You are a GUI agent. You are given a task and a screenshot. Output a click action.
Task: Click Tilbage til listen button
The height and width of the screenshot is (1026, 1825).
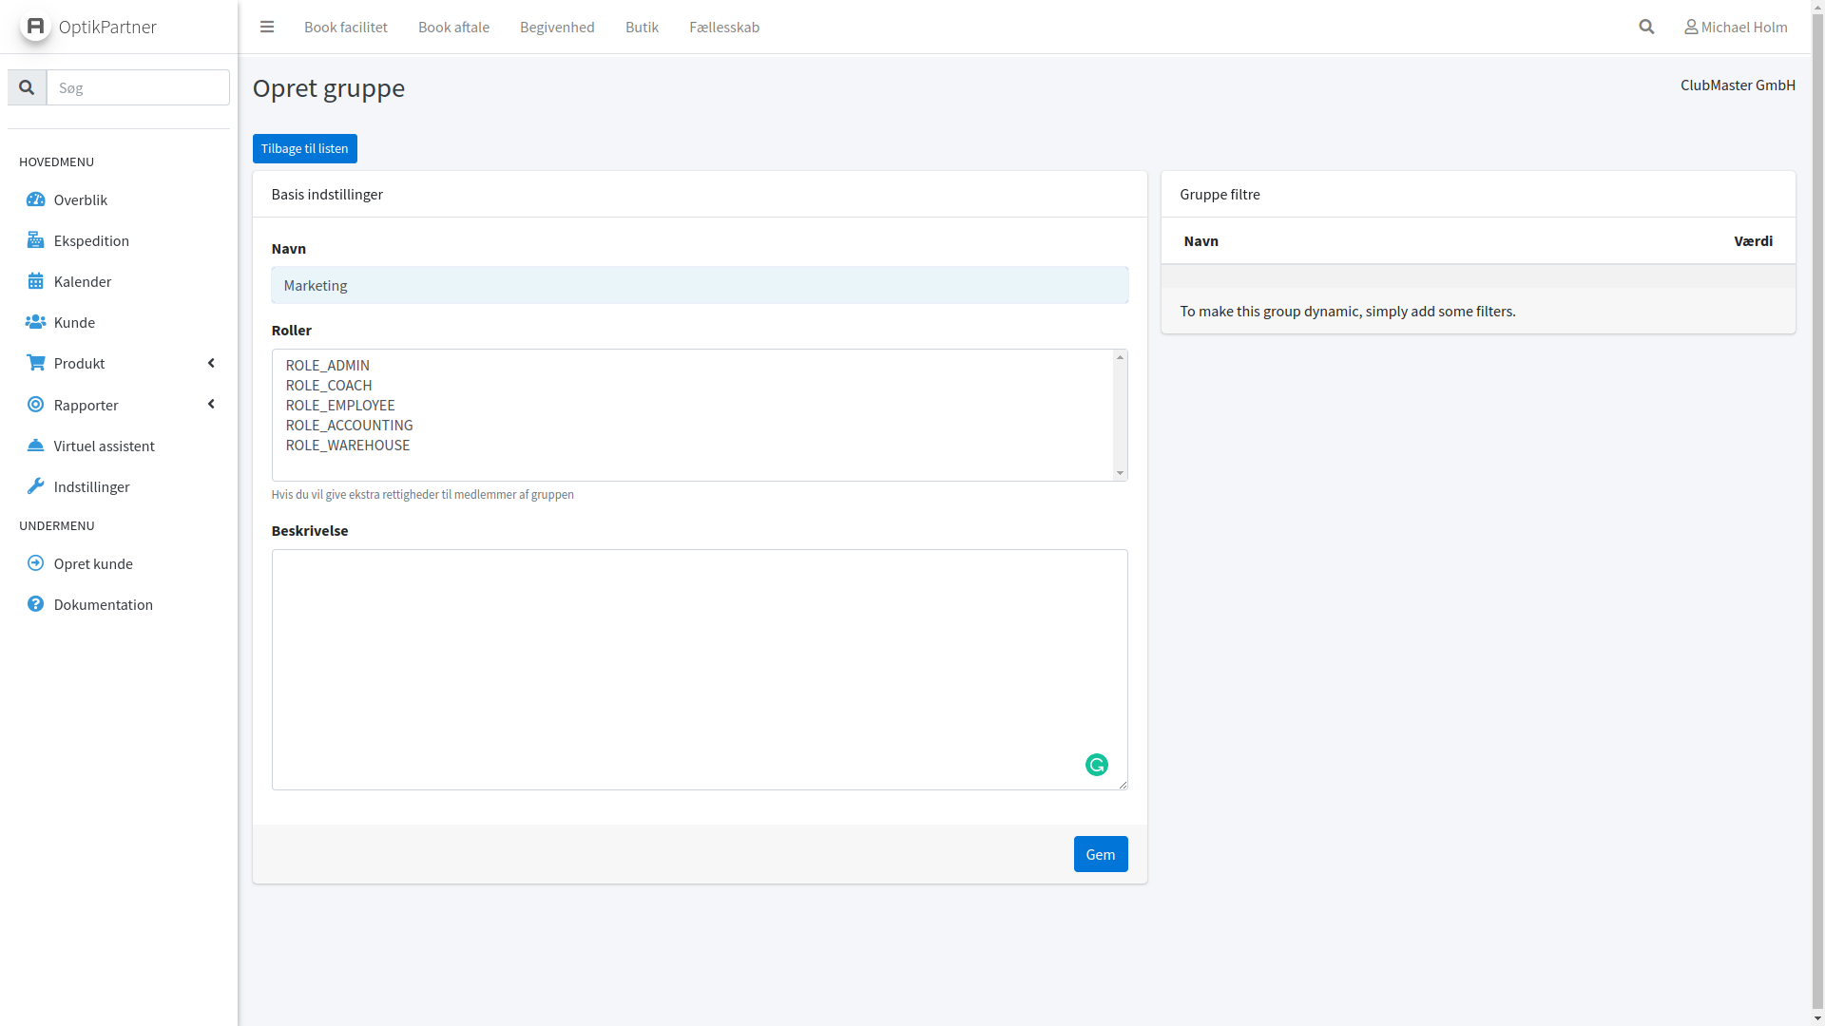click(304, 148)
